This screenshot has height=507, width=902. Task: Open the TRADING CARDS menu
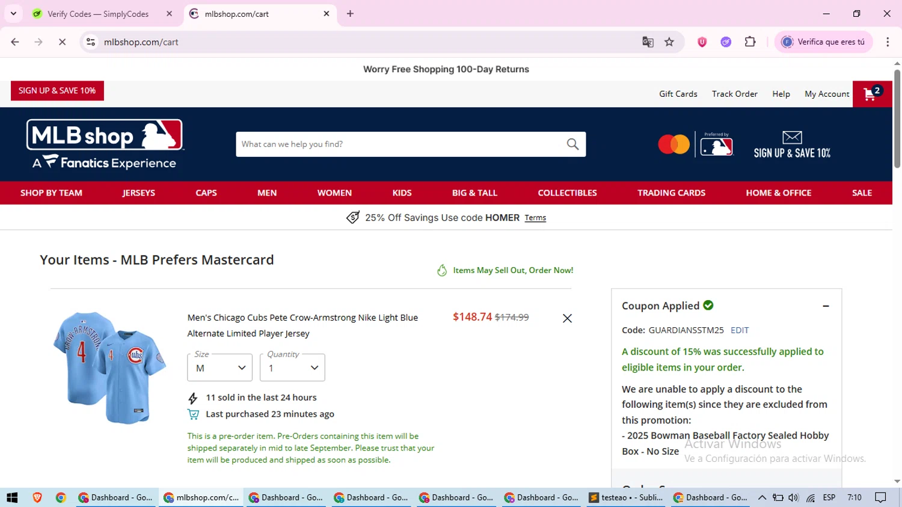[671, 193]
